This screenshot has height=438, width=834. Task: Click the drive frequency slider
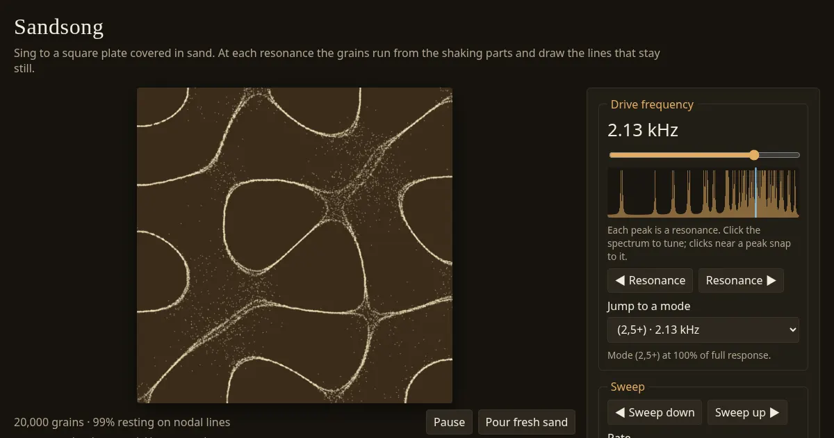(704, 155)
